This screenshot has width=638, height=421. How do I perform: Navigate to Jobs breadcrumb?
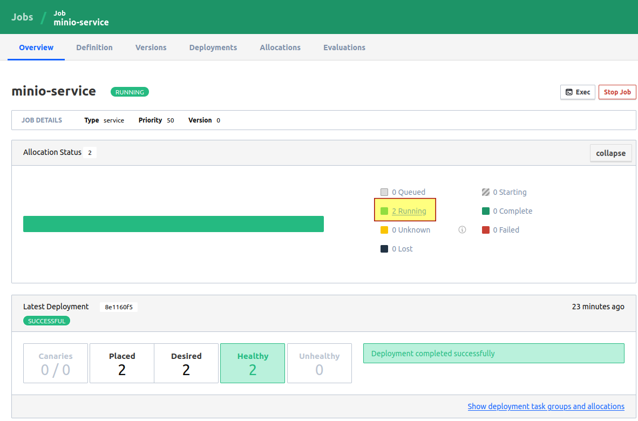[x=22, y=17]
